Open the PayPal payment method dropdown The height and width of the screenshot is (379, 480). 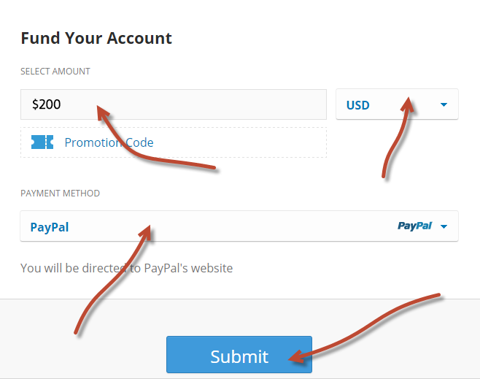coord(239,226)
